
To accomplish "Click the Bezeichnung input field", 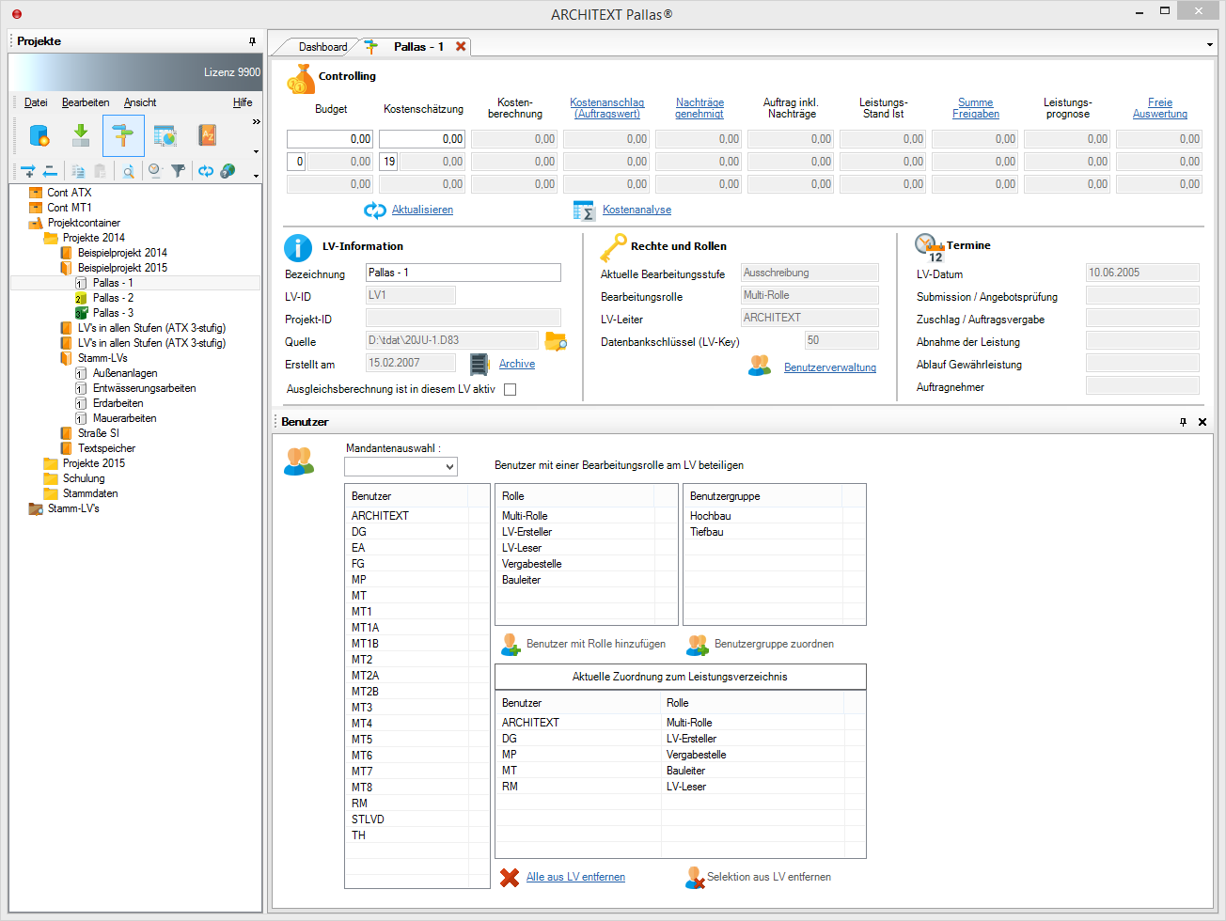I will 464,273.
